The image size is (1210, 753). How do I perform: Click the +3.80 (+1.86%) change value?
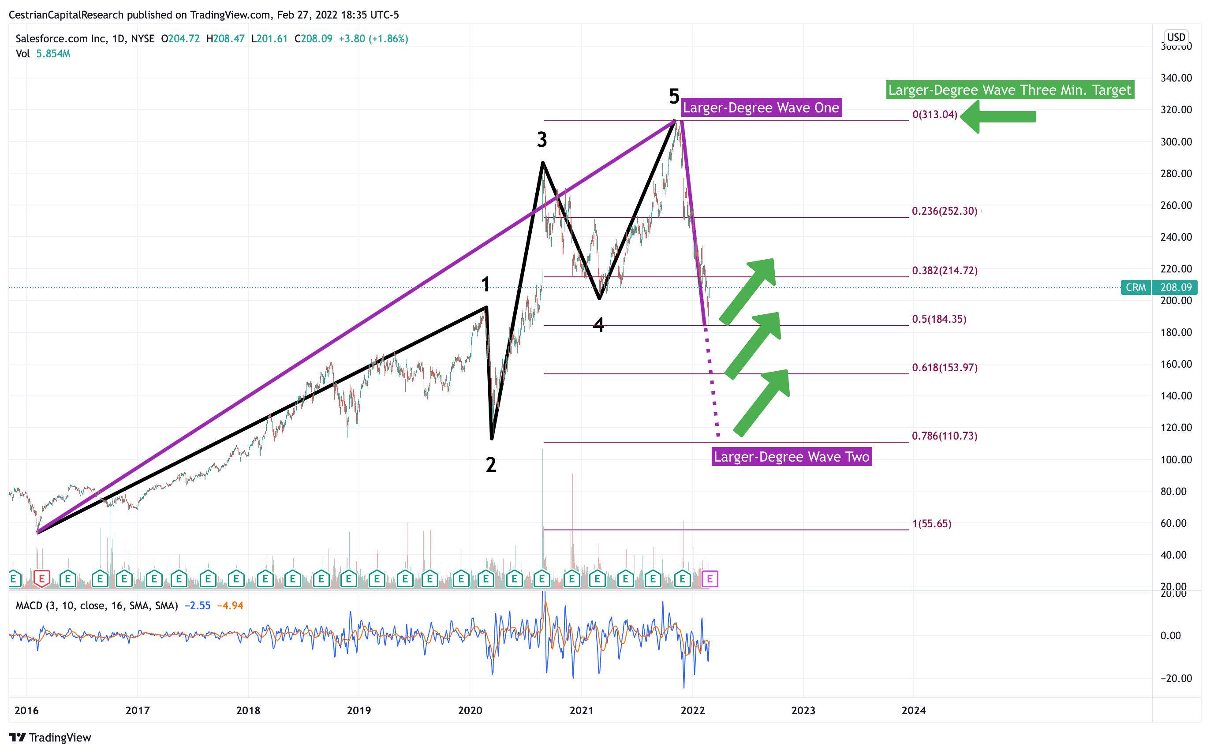coord(373,39)
